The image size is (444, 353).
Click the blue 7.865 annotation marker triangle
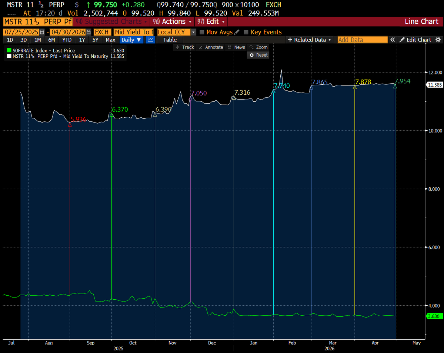311,88
